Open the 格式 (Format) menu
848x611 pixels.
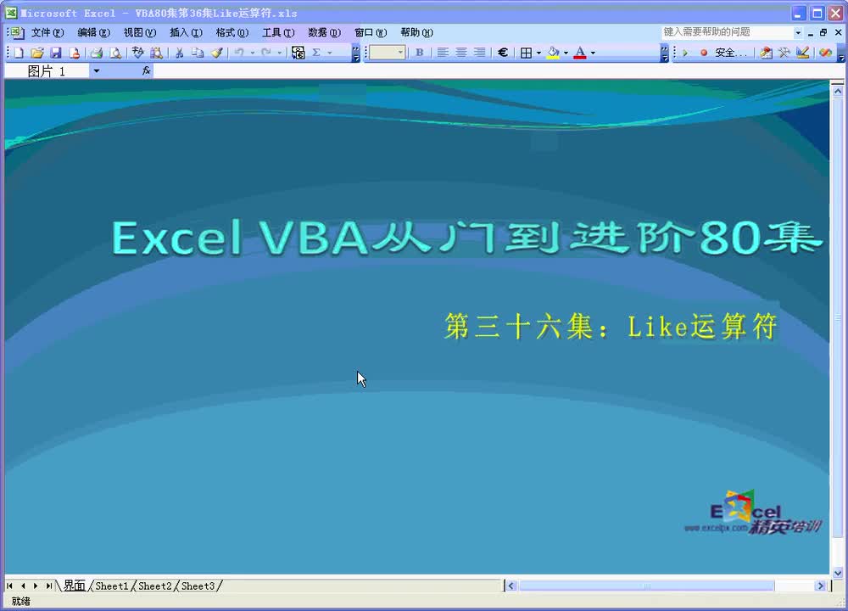(x=232, y=32)
